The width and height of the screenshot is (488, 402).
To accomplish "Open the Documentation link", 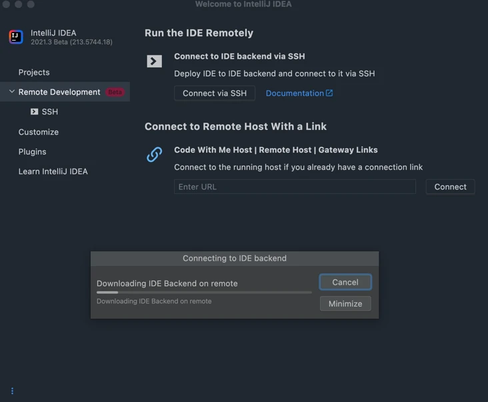I will [295, 93].
